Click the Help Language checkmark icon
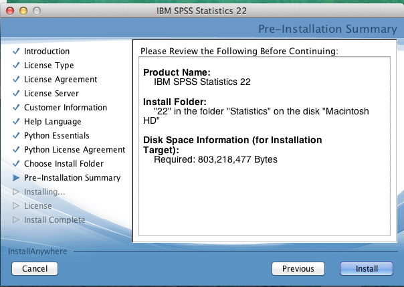Screen dimensions: 404x287 [x=16, y=121]
